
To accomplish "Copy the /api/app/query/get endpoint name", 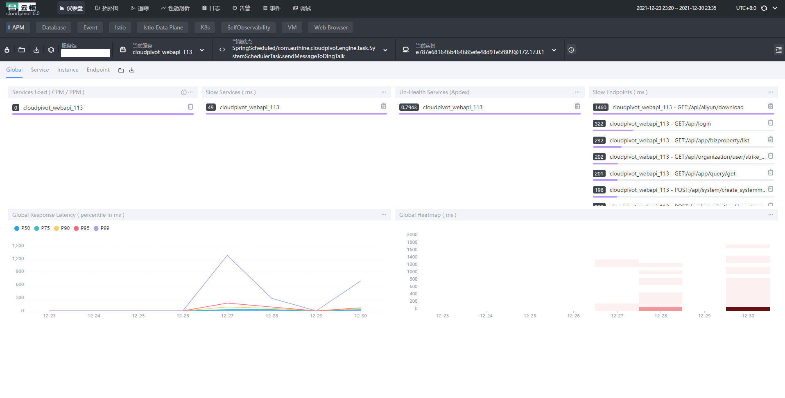I will [x=771, y=173].
